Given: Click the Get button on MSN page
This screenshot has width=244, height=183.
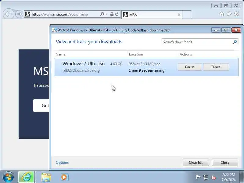Looking at the screenshot, I should (x=41, y=106).
